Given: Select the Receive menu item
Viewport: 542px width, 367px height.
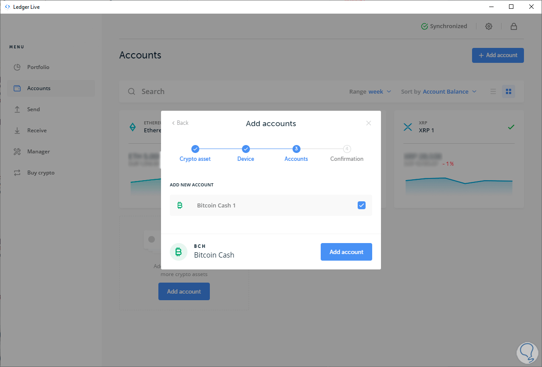Looking at the screenshot, I should (x=51, y=131).
